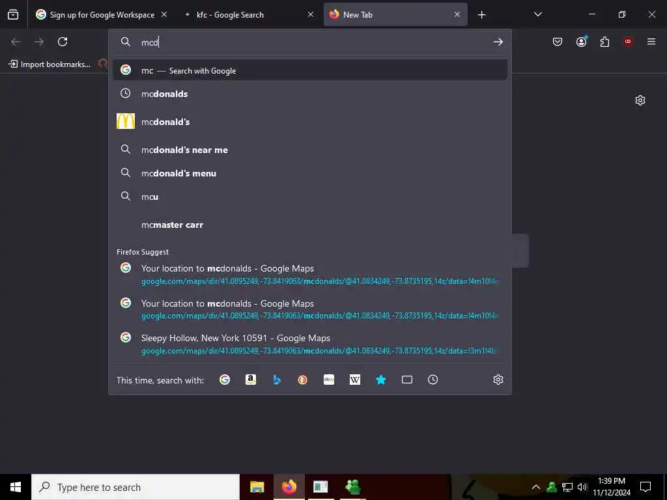Image resolution: width=667 pixels, height=500 pixels.
Task: Search this time with DuckDuckGo icon
Action: [302, 380]
